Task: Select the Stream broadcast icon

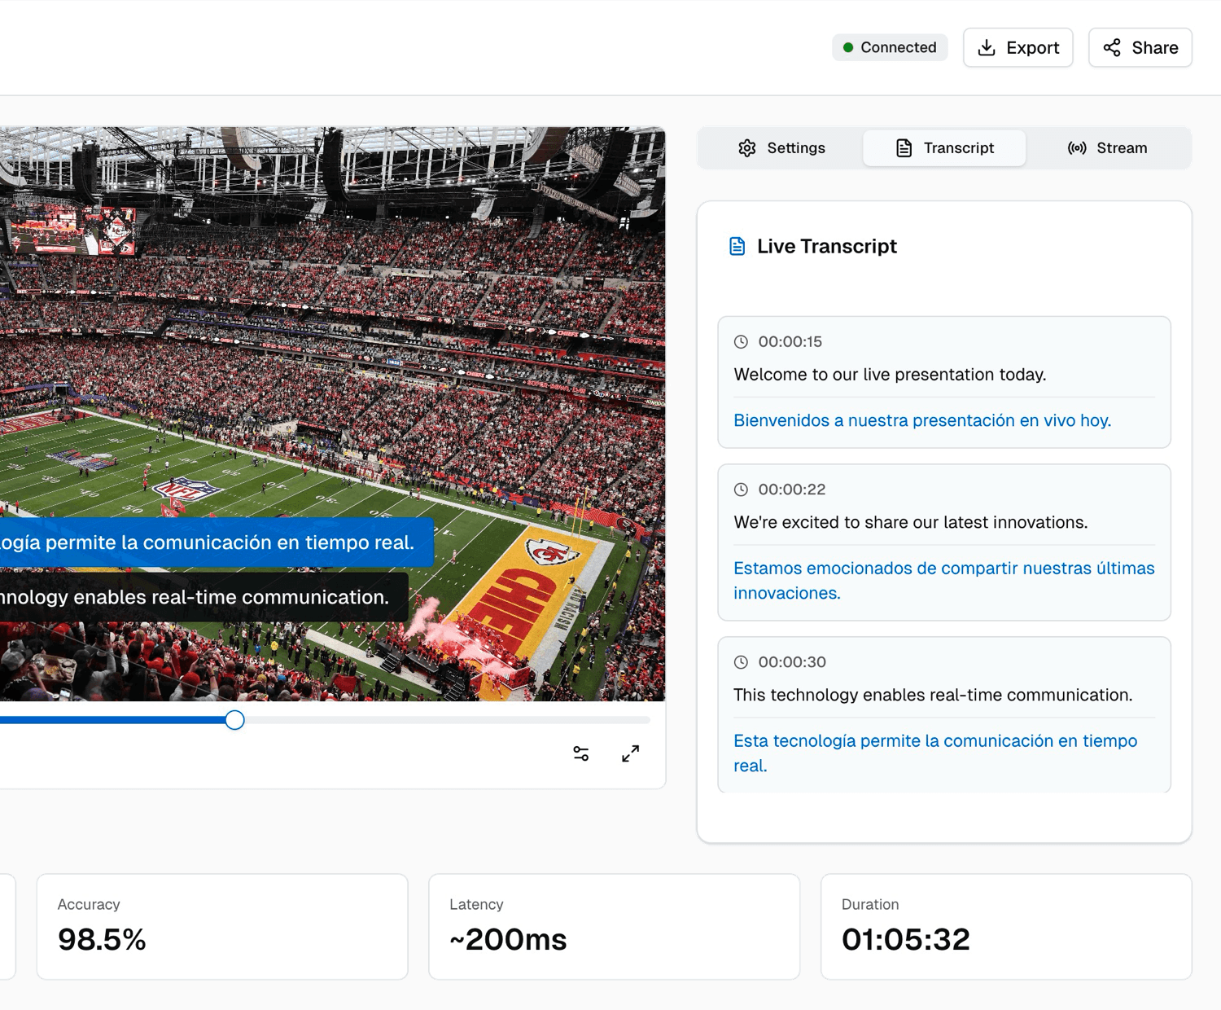Action: coord(1076,147)
